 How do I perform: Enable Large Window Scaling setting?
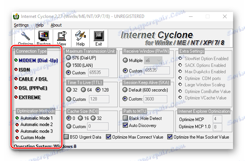coord(180,84)
